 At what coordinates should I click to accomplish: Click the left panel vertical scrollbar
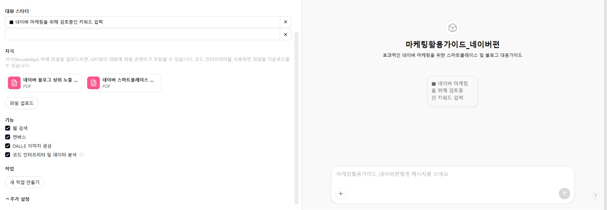[297, 118]
